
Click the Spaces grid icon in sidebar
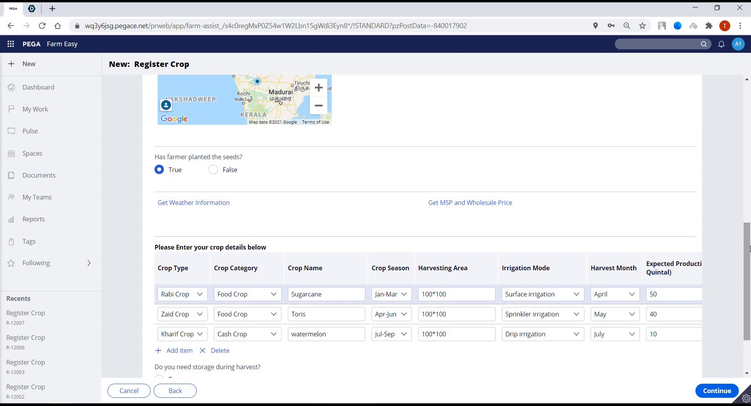[x=11, y=153]
